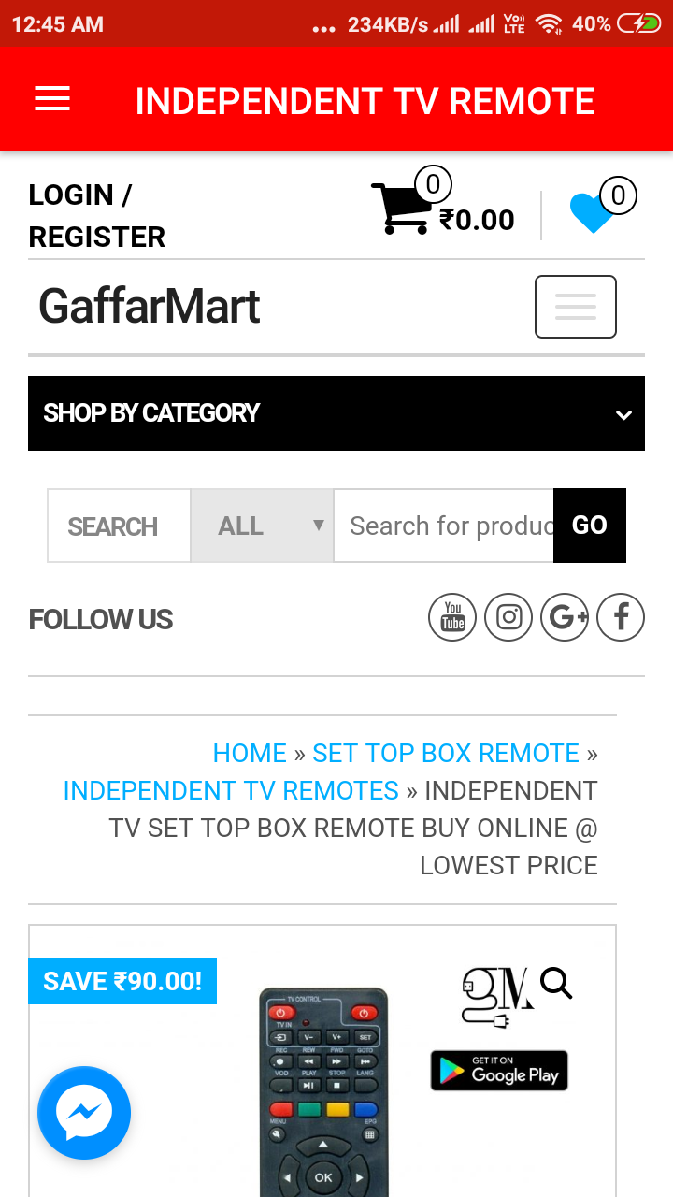Click the Search for products field
Viewport: 673px width, 1197px height.
444,526
